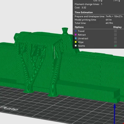The image size is (124, 124).
Task: Click the Time Estimation heading
Action: pos(84,12)
